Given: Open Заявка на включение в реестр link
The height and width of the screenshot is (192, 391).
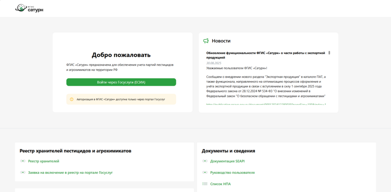Looking at the screenshot, I should tap(70, 172).
